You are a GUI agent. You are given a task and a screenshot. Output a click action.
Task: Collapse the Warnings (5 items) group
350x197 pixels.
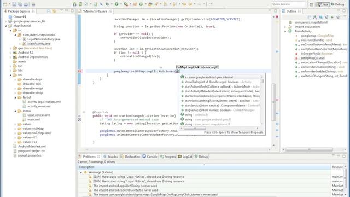[81, 172]
